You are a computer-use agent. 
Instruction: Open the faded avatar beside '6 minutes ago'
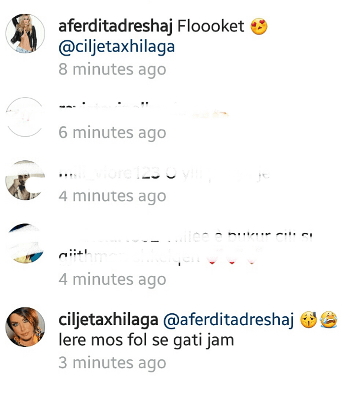25,117
